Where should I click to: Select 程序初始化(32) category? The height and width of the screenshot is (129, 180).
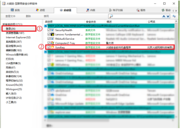[14, 80]
